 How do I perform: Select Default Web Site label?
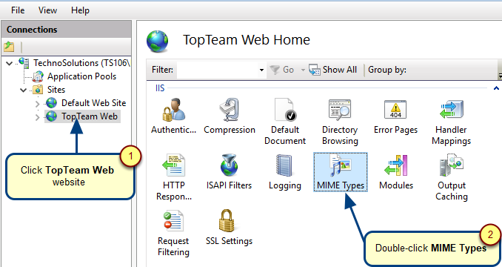coord(93,103)
